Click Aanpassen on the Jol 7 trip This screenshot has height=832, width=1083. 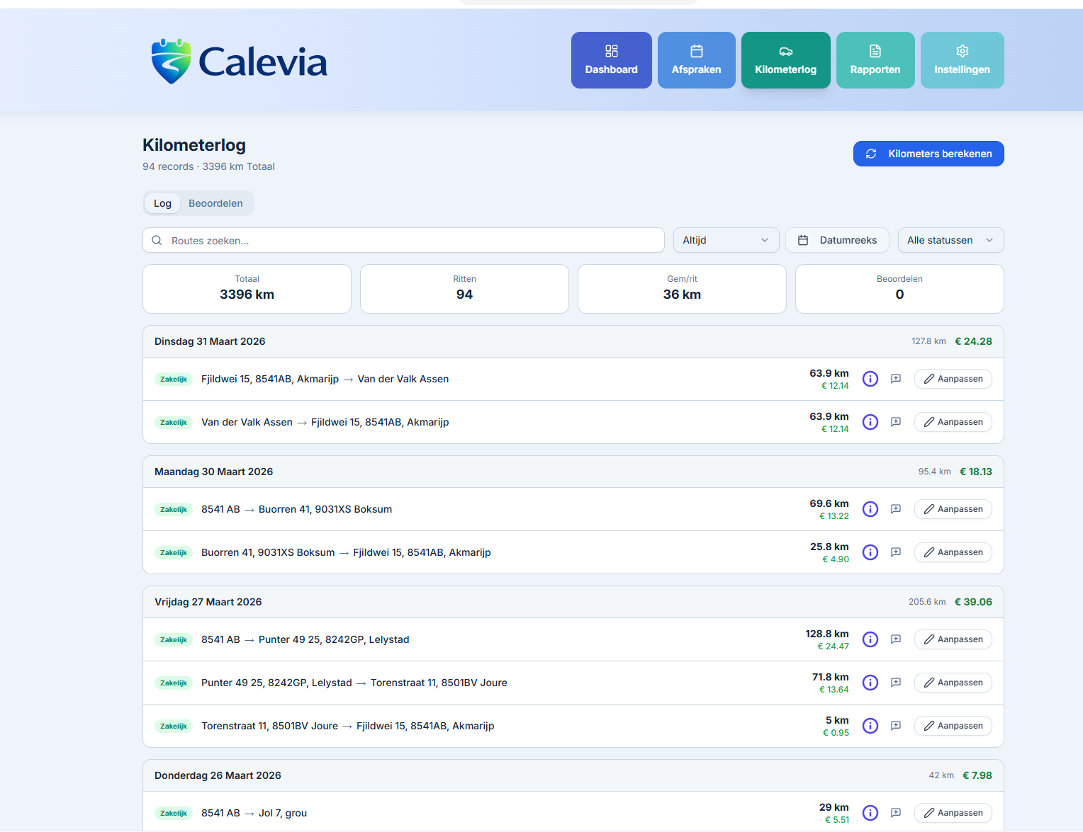coord(953,813)
